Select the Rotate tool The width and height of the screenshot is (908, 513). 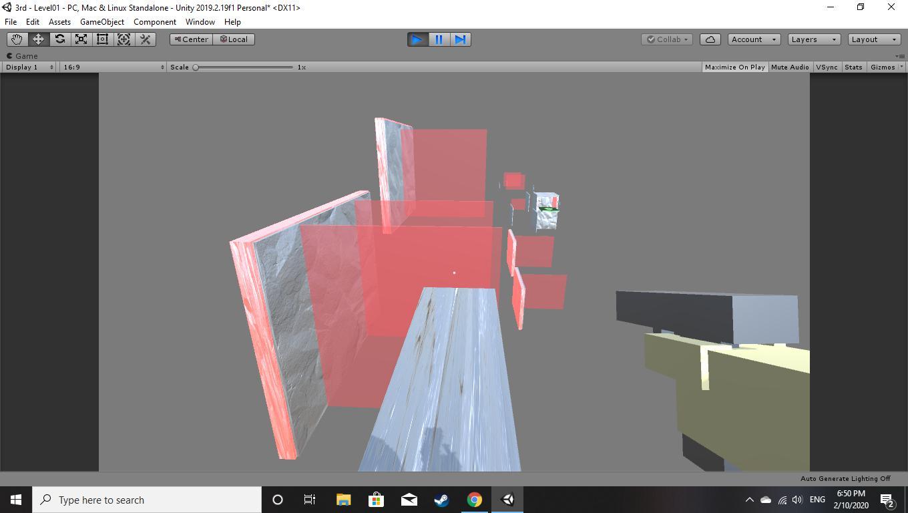point(59,39)
